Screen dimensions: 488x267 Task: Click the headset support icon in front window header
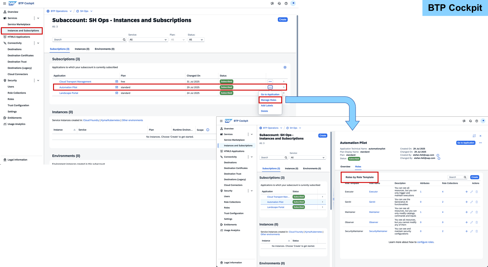click(x=470, y=121)
